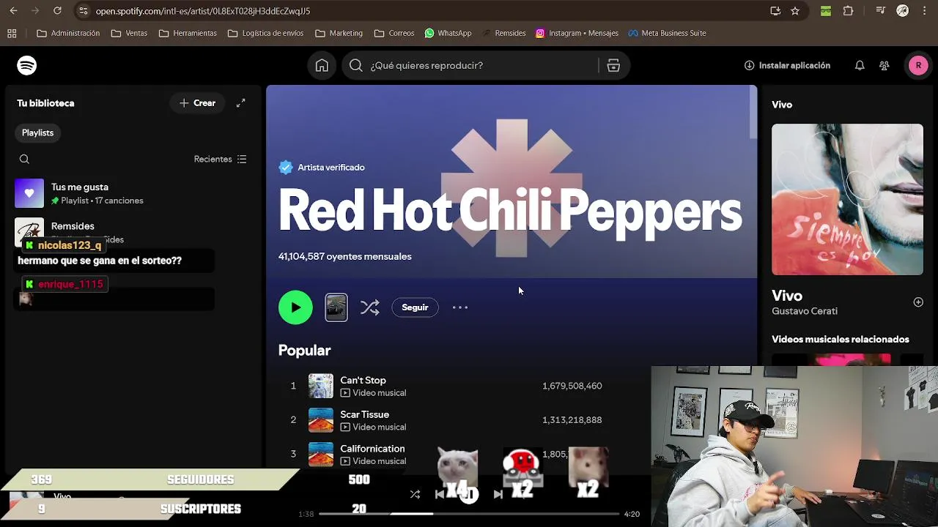This screenshot has width=938, height=527.
Task: Expand the library to full screen
Action: coord(240,103)
